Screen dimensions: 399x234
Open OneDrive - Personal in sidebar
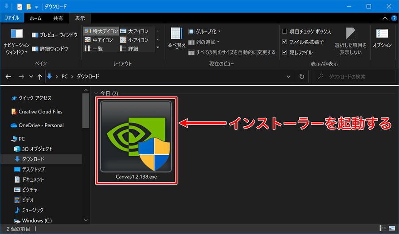point(37,125)
